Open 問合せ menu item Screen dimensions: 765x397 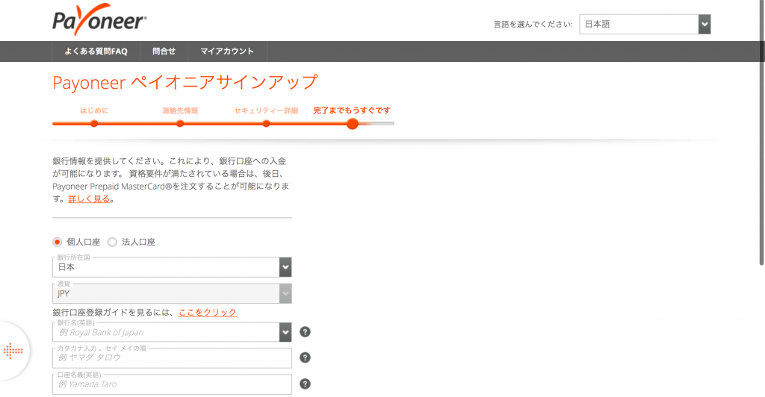coord(164,51)
